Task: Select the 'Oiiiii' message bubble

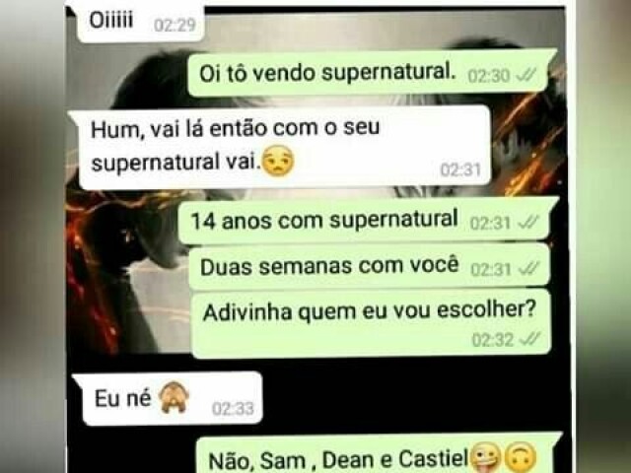Action: [x=140, y=21]
